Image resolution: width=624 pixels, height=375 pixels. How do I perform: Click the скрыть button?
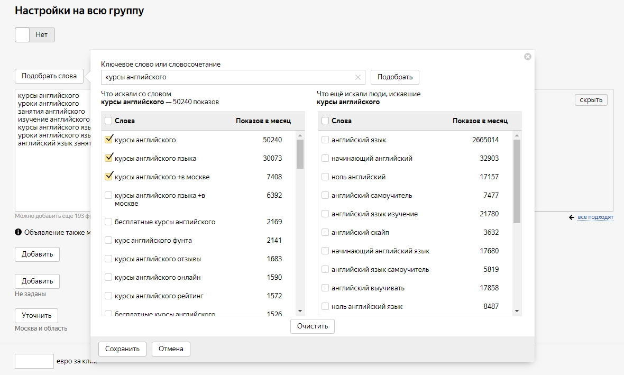591,100
